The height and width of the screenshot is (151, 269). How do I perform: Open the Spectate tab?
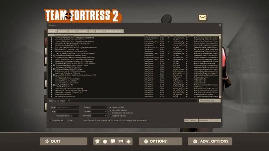coord(83,31)
